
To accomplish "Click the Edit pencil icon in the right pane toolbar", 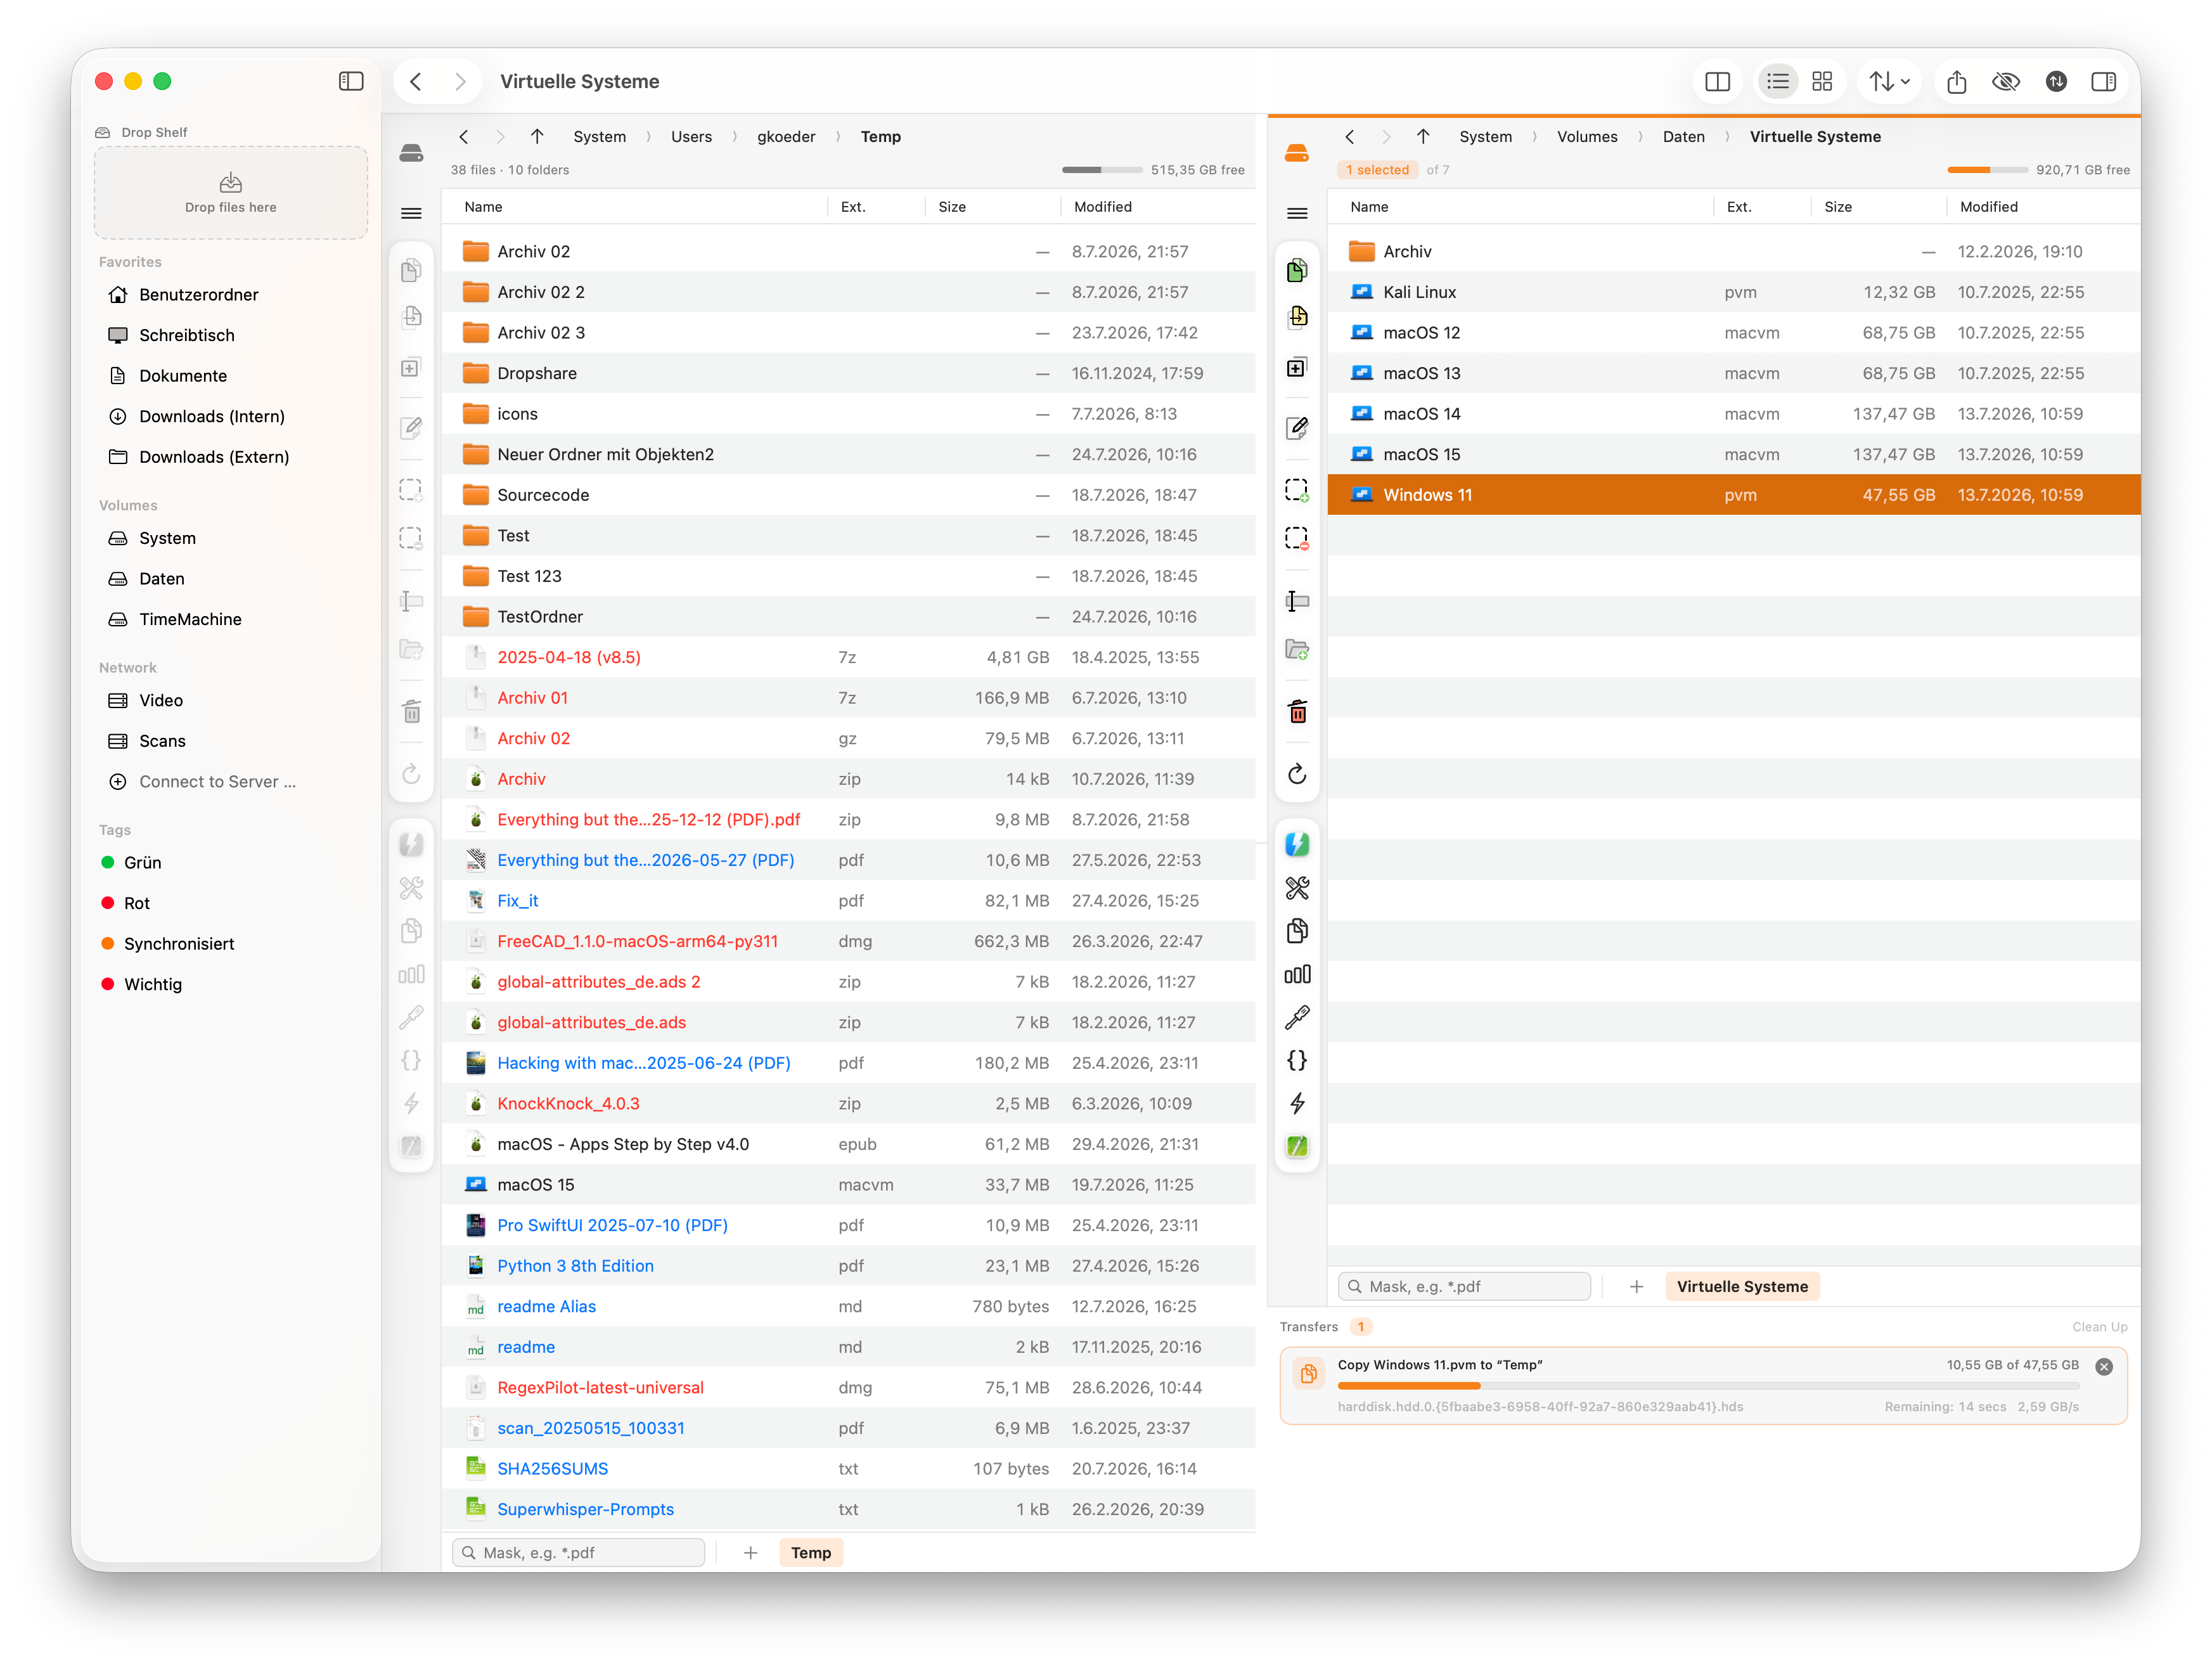I will coord(1296,428).
